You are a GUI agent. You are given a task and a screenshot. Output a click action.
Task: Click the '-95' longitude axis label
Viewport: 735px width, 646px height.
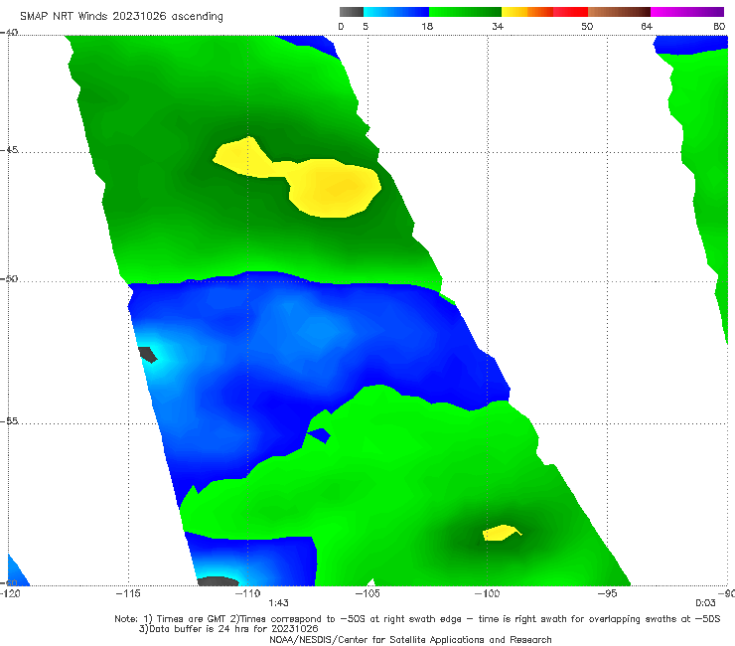tap(607, 593)
